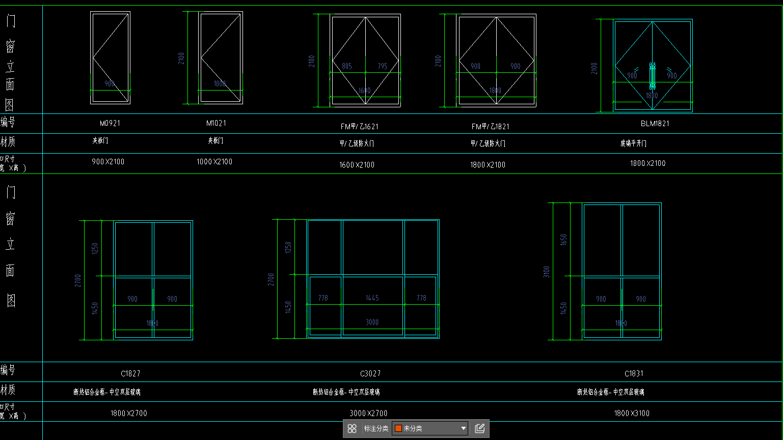Expand the 未分类 category dropdown
Image resolution: width=783 pixels, height=440 pixels.
pyautogui.click(x=429, y=428)
